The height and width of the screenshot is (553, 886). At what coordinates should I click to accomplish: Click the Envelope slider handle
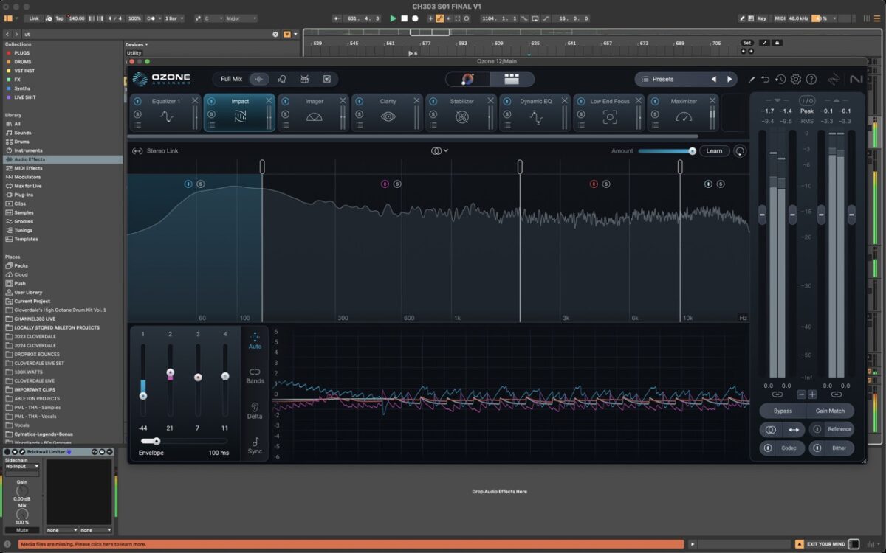[x=156, y=441]
